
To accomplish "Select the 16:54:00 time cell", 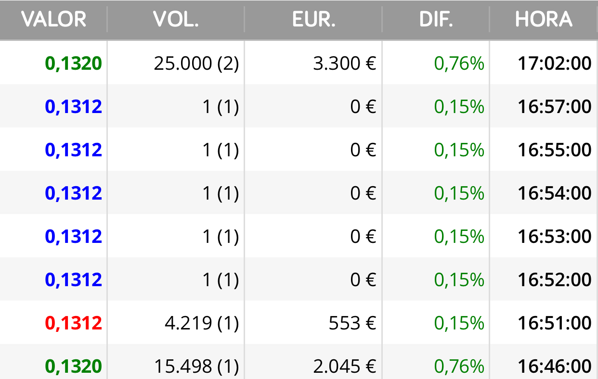I will click(555, 193).
